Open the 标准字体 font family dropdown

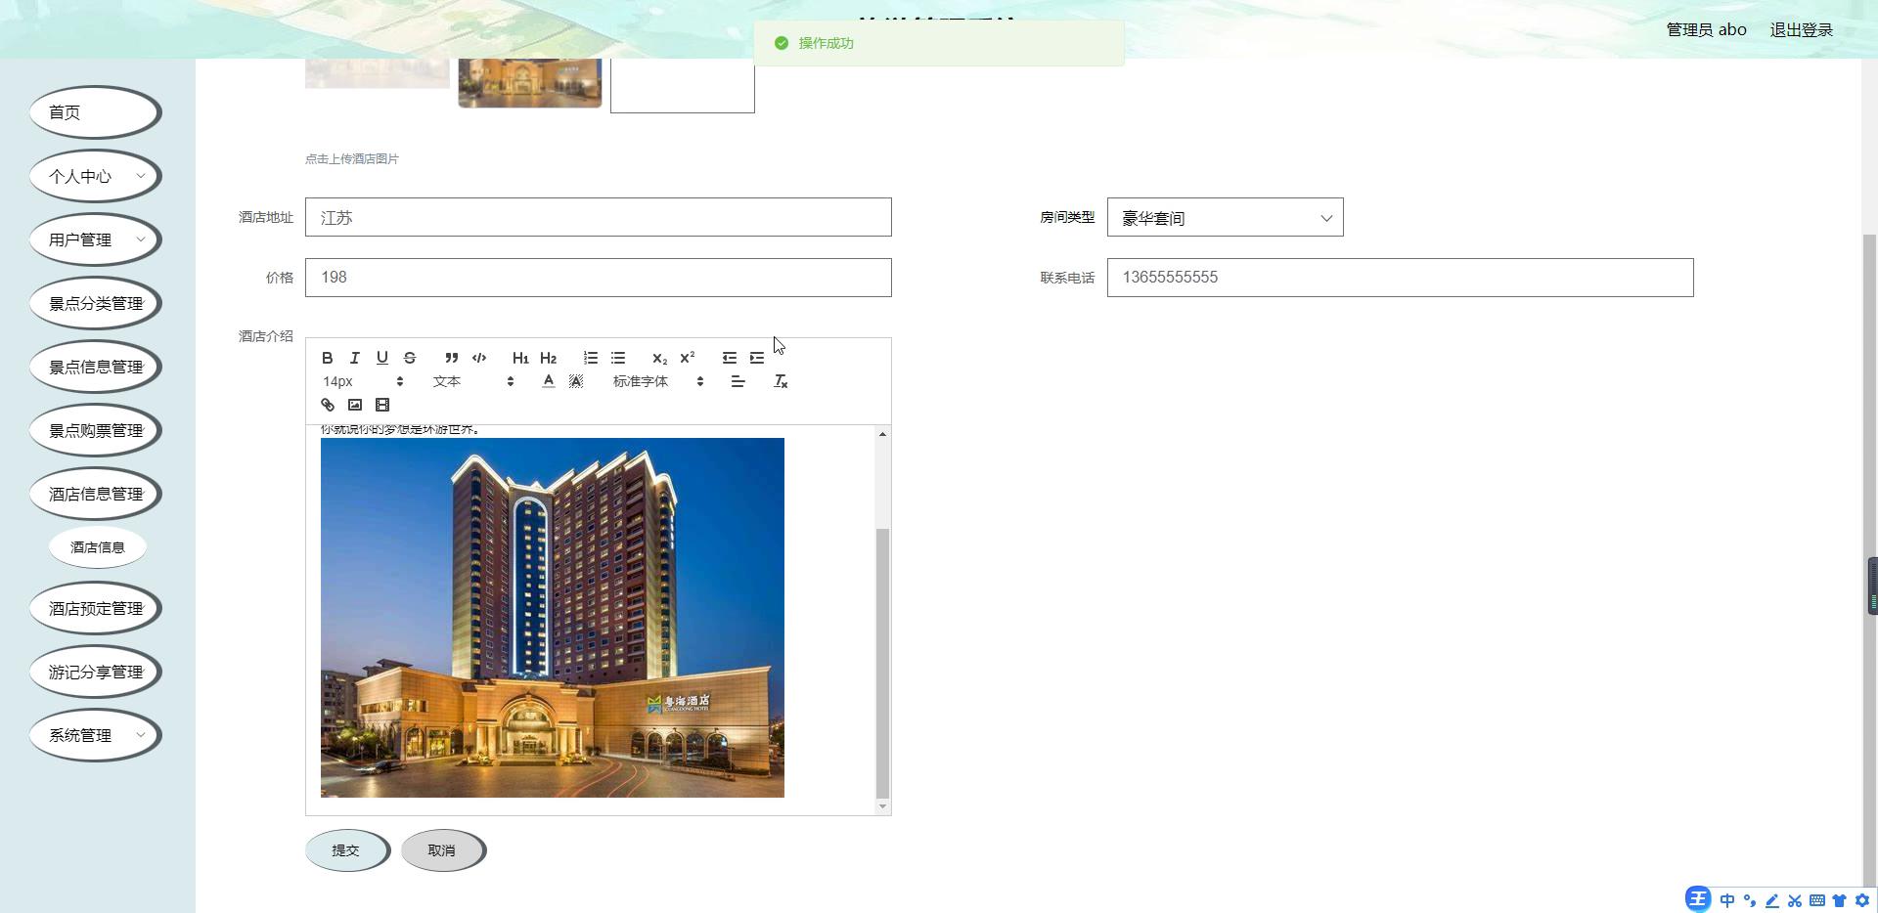(x=657, y=381)
